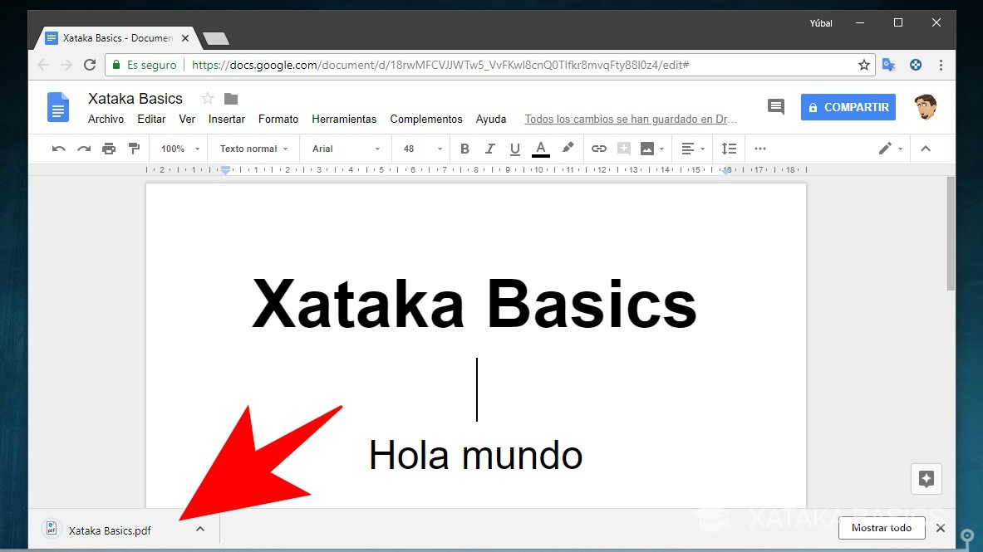Open the Print icon
Image resolution: width=983 pixels, height=552 pixels.
point(109,149)
